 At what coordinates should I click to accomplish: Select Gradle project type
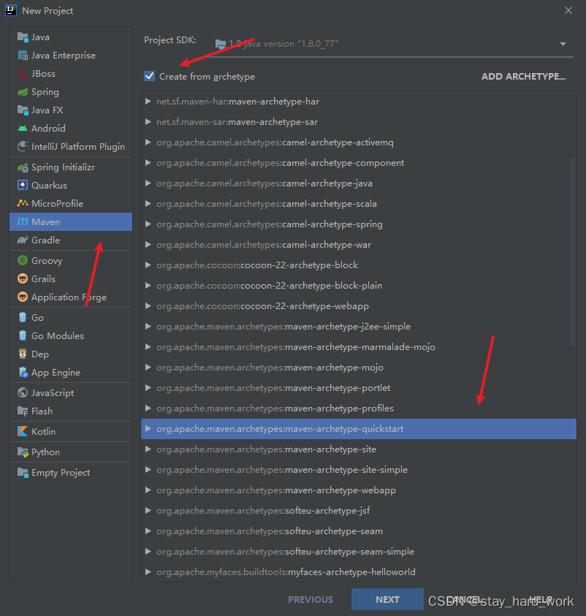coord(71,240)
